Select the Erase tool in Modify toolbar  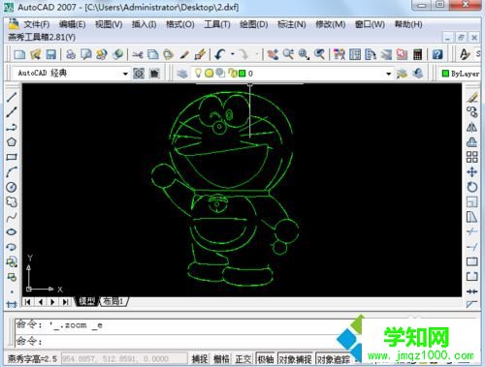[x=472, y=97]
